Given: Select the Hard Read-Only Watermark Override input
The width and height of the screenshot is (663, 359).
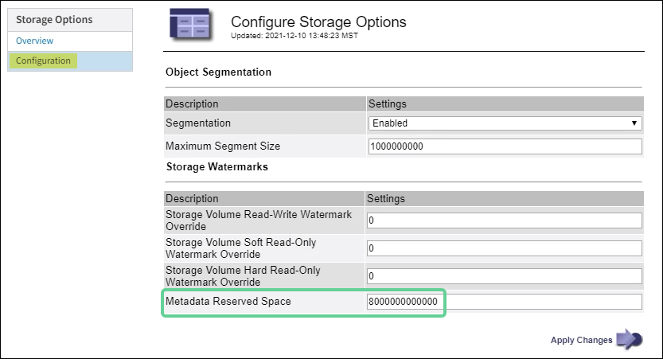Looking at the screenshot, I should pyautogui.click(x=505, y=276).
